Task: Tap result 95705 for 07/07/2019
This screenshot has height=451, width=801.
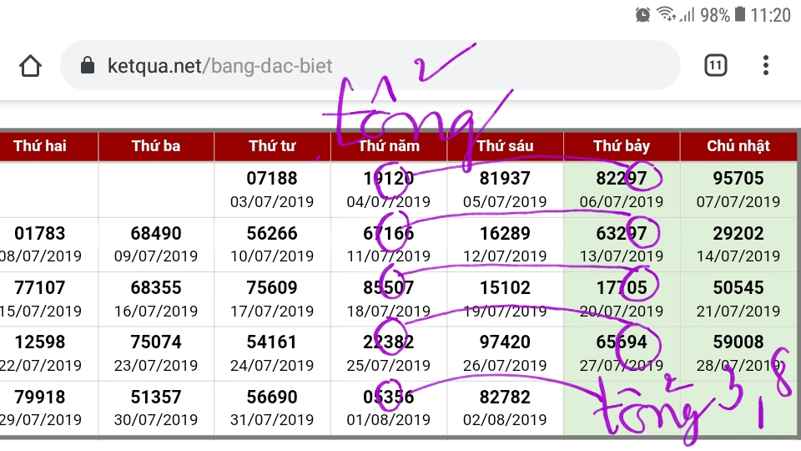Action: click(x=738, y=178)
